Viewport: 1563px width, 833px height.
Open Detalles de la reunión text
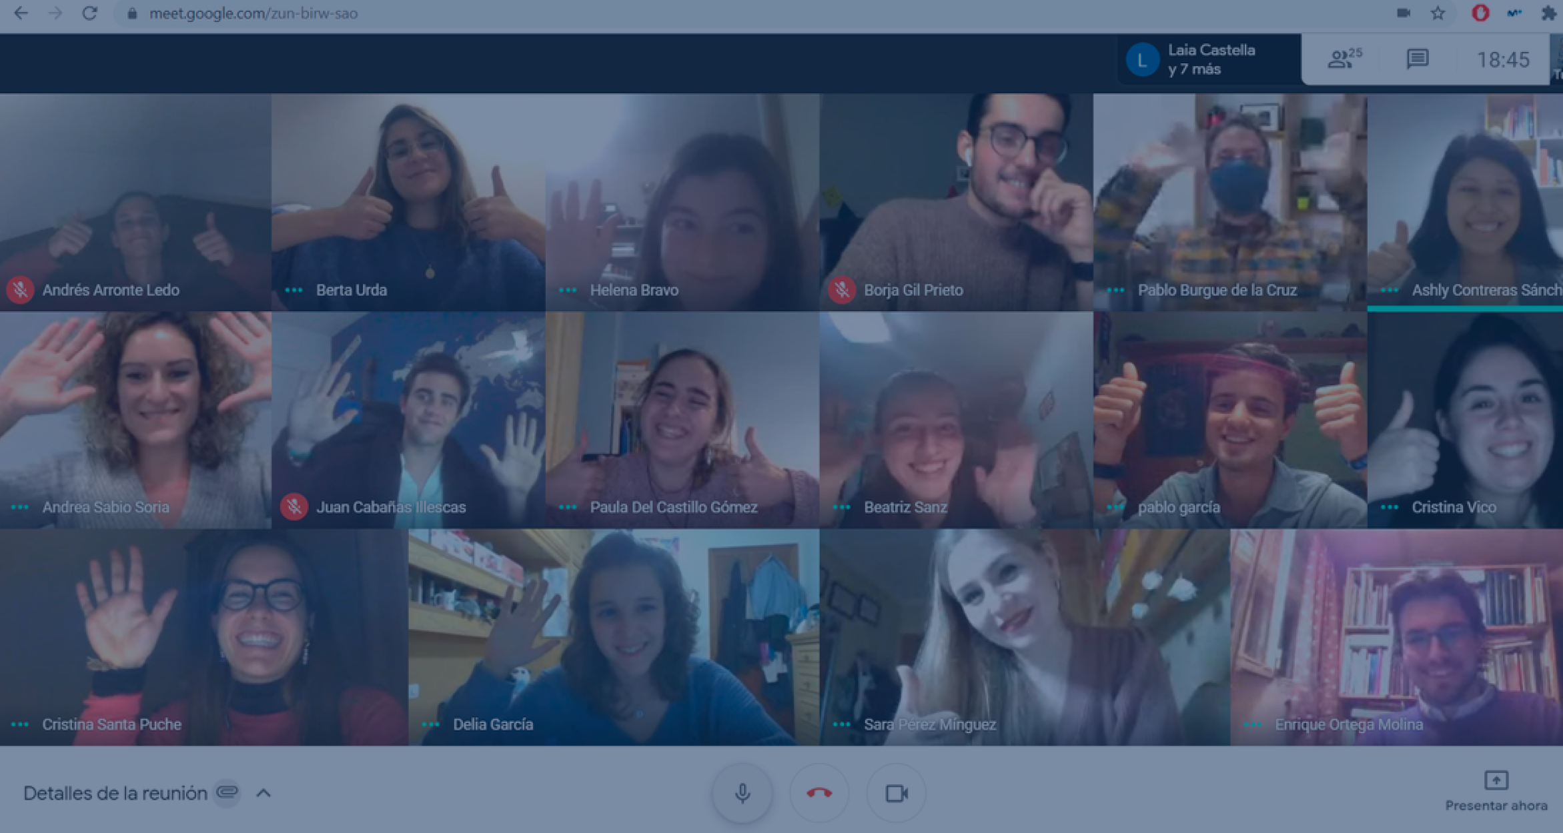[x=115, y=793]
